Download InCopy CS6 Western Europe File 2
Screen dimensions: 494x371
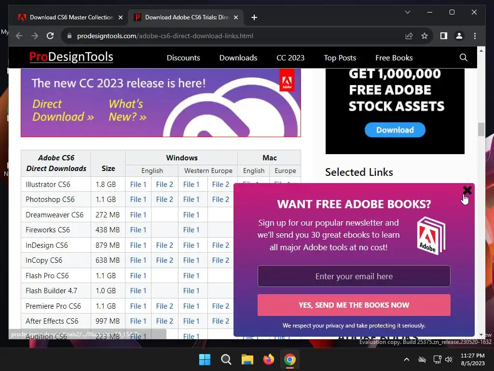(220, 260)
